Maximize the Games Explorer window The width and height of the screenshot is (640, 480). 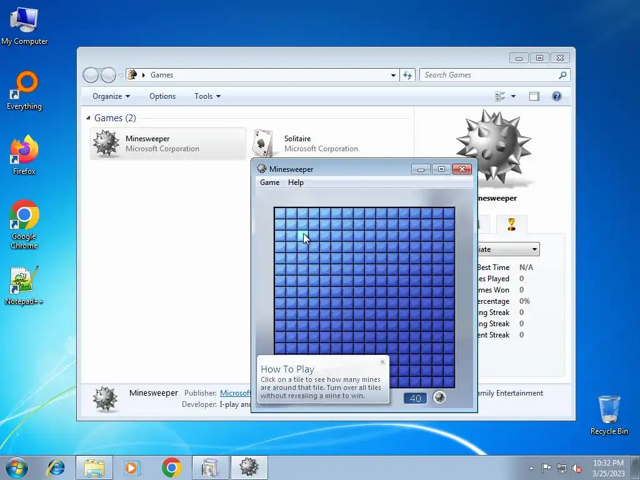coord(539,58)
